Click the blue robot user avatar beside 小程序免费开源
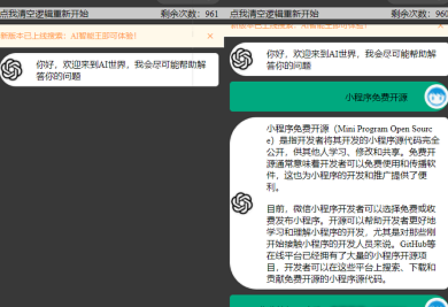 pyautogui.click(x=435, y=97)
